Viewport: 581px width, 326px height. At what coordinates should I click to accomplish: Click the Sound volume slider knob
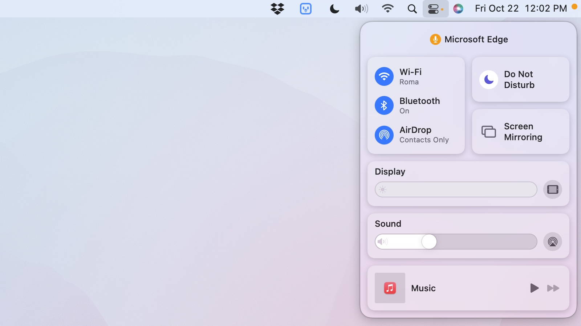tap(429, 242)
